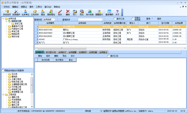Viewport: 188px width, 113px height.
Task: Enable 导航自动组合分组查询 checkbox
Action: click(x=3, y=70)
